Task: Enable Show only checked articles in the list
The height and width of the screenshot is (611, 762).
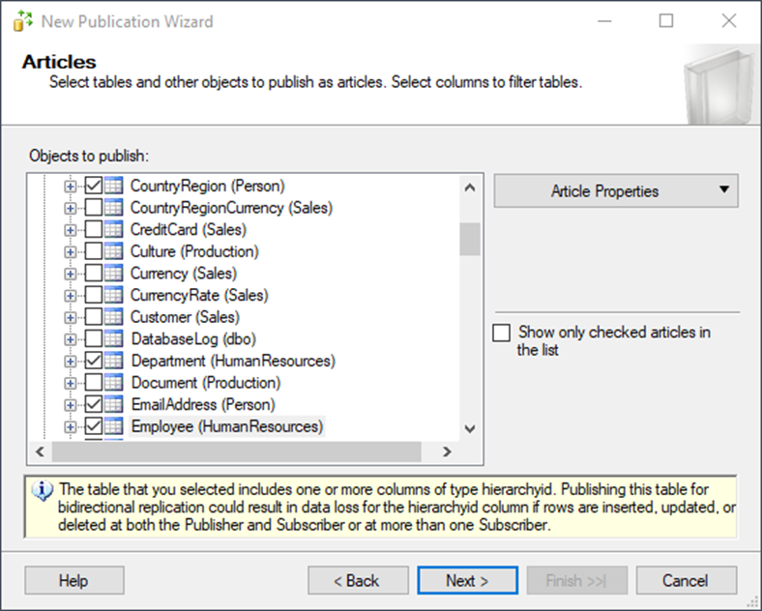Action: (x=502, y=334)
